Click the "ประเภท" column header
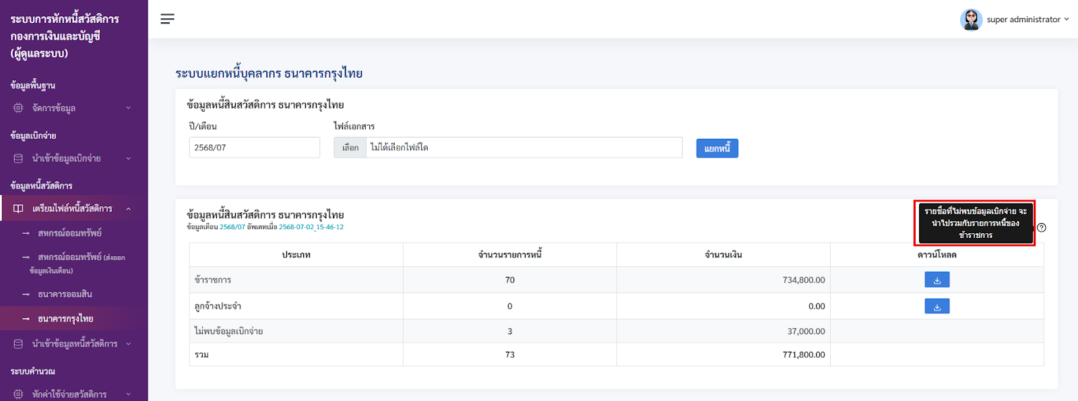Viewport: 1078px width, 401px height. coord(296,255)
